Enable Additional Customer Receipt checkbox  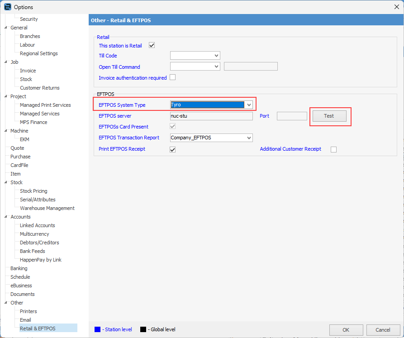tap(333, 149)
